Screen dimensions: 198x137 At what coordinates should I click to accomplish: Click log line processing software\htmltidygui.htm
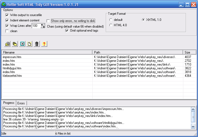click(x=64, y=123)
